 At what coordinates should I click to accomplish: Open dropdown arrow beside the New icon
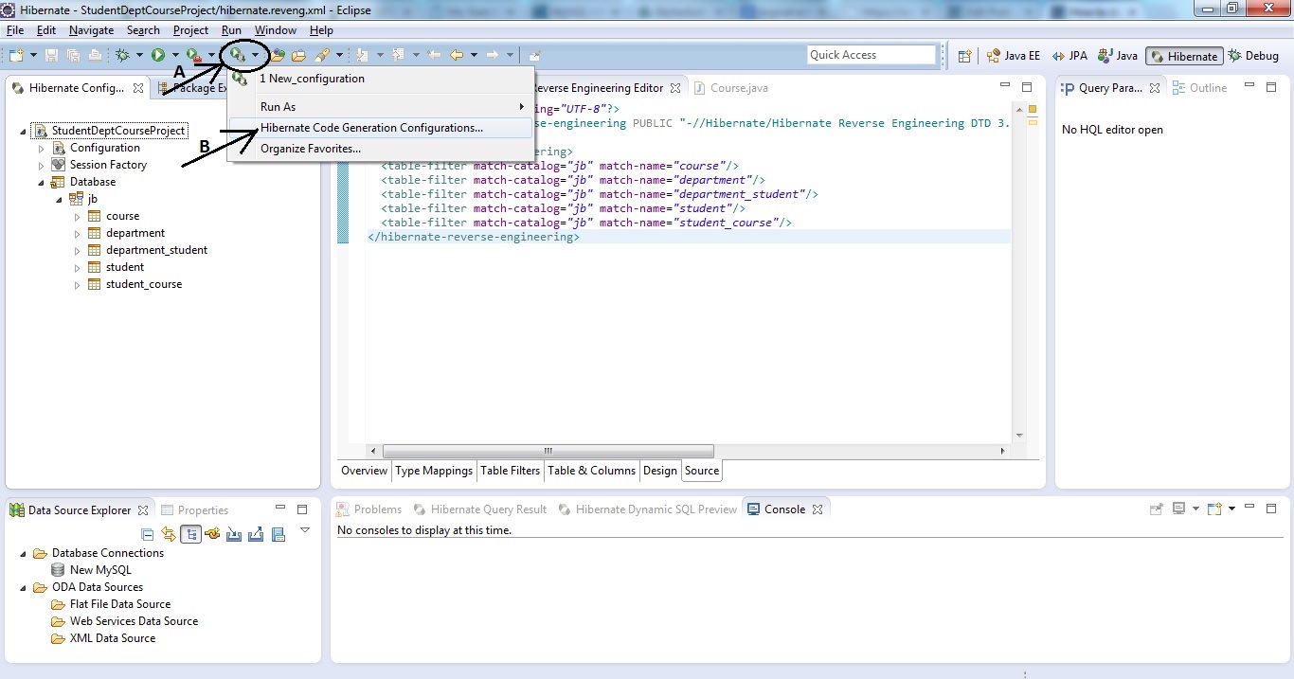[x=33, y=56]
